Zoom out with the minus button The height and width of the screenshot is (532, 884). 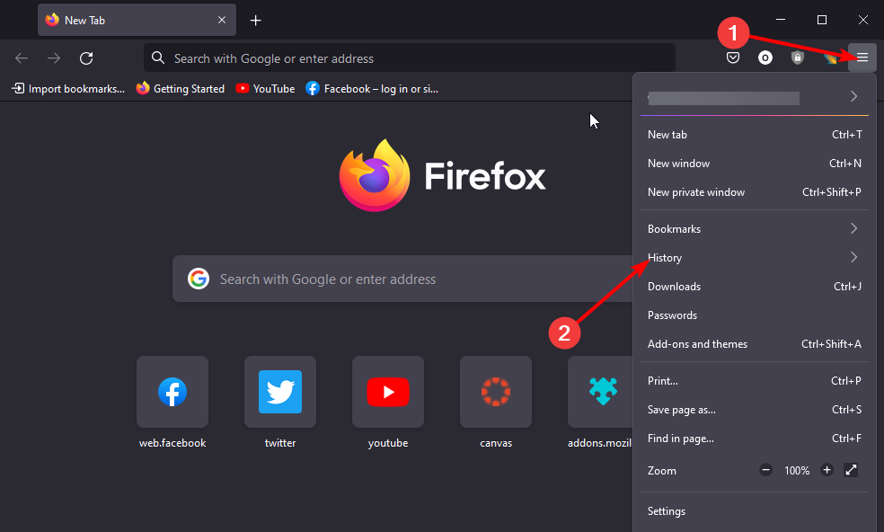tap(765, 470)
